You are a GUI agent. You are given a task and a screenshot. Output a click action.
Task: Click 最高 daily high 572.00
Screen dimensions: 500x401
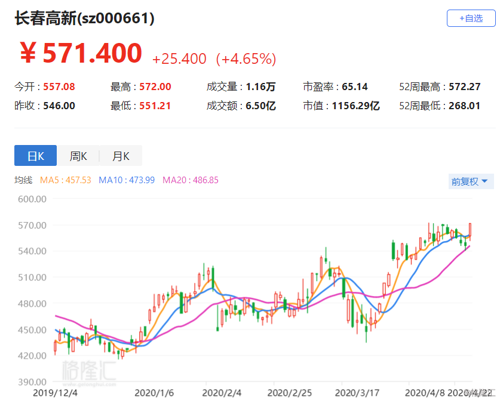pyautogui.click(x=155, y=87)
